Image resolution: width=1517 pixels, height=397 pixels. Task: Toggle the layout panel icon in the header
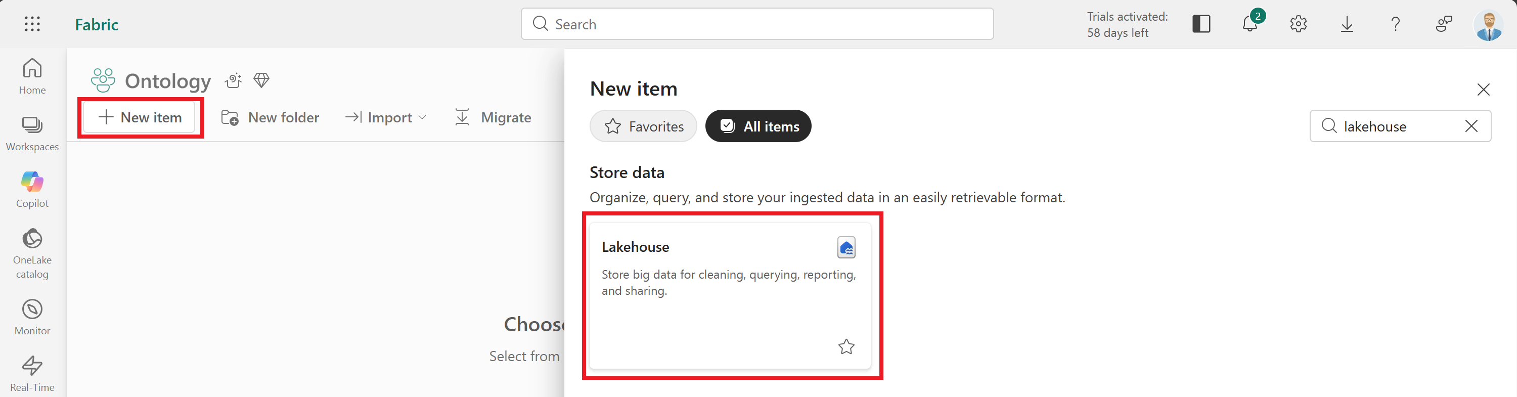pyautogui.click(x=1201, y=24)
